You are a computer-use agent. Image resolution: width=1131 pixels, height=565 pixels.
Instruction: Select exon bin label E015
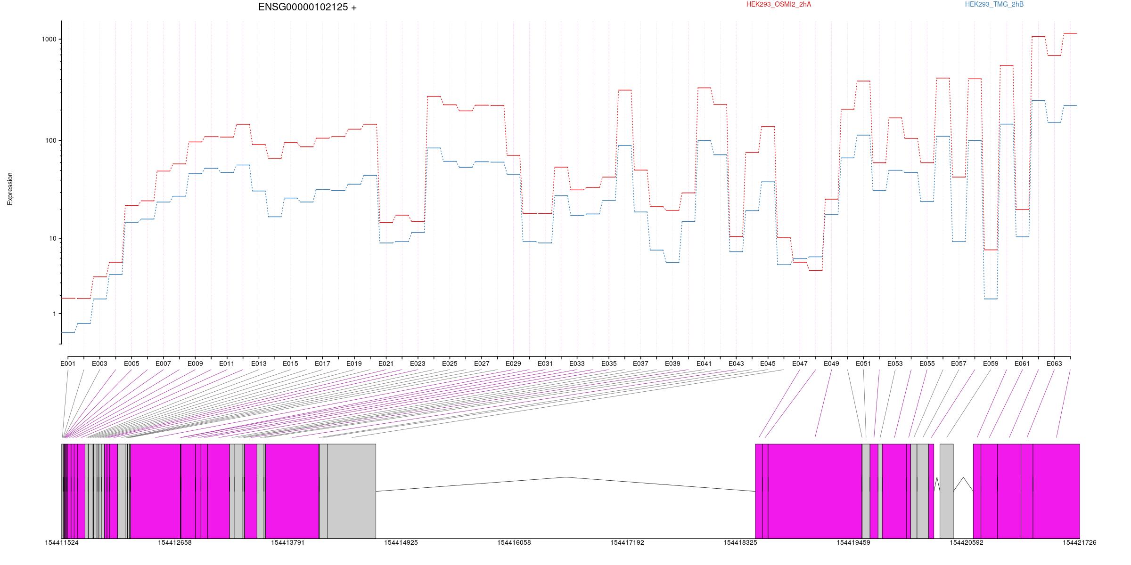290,363
